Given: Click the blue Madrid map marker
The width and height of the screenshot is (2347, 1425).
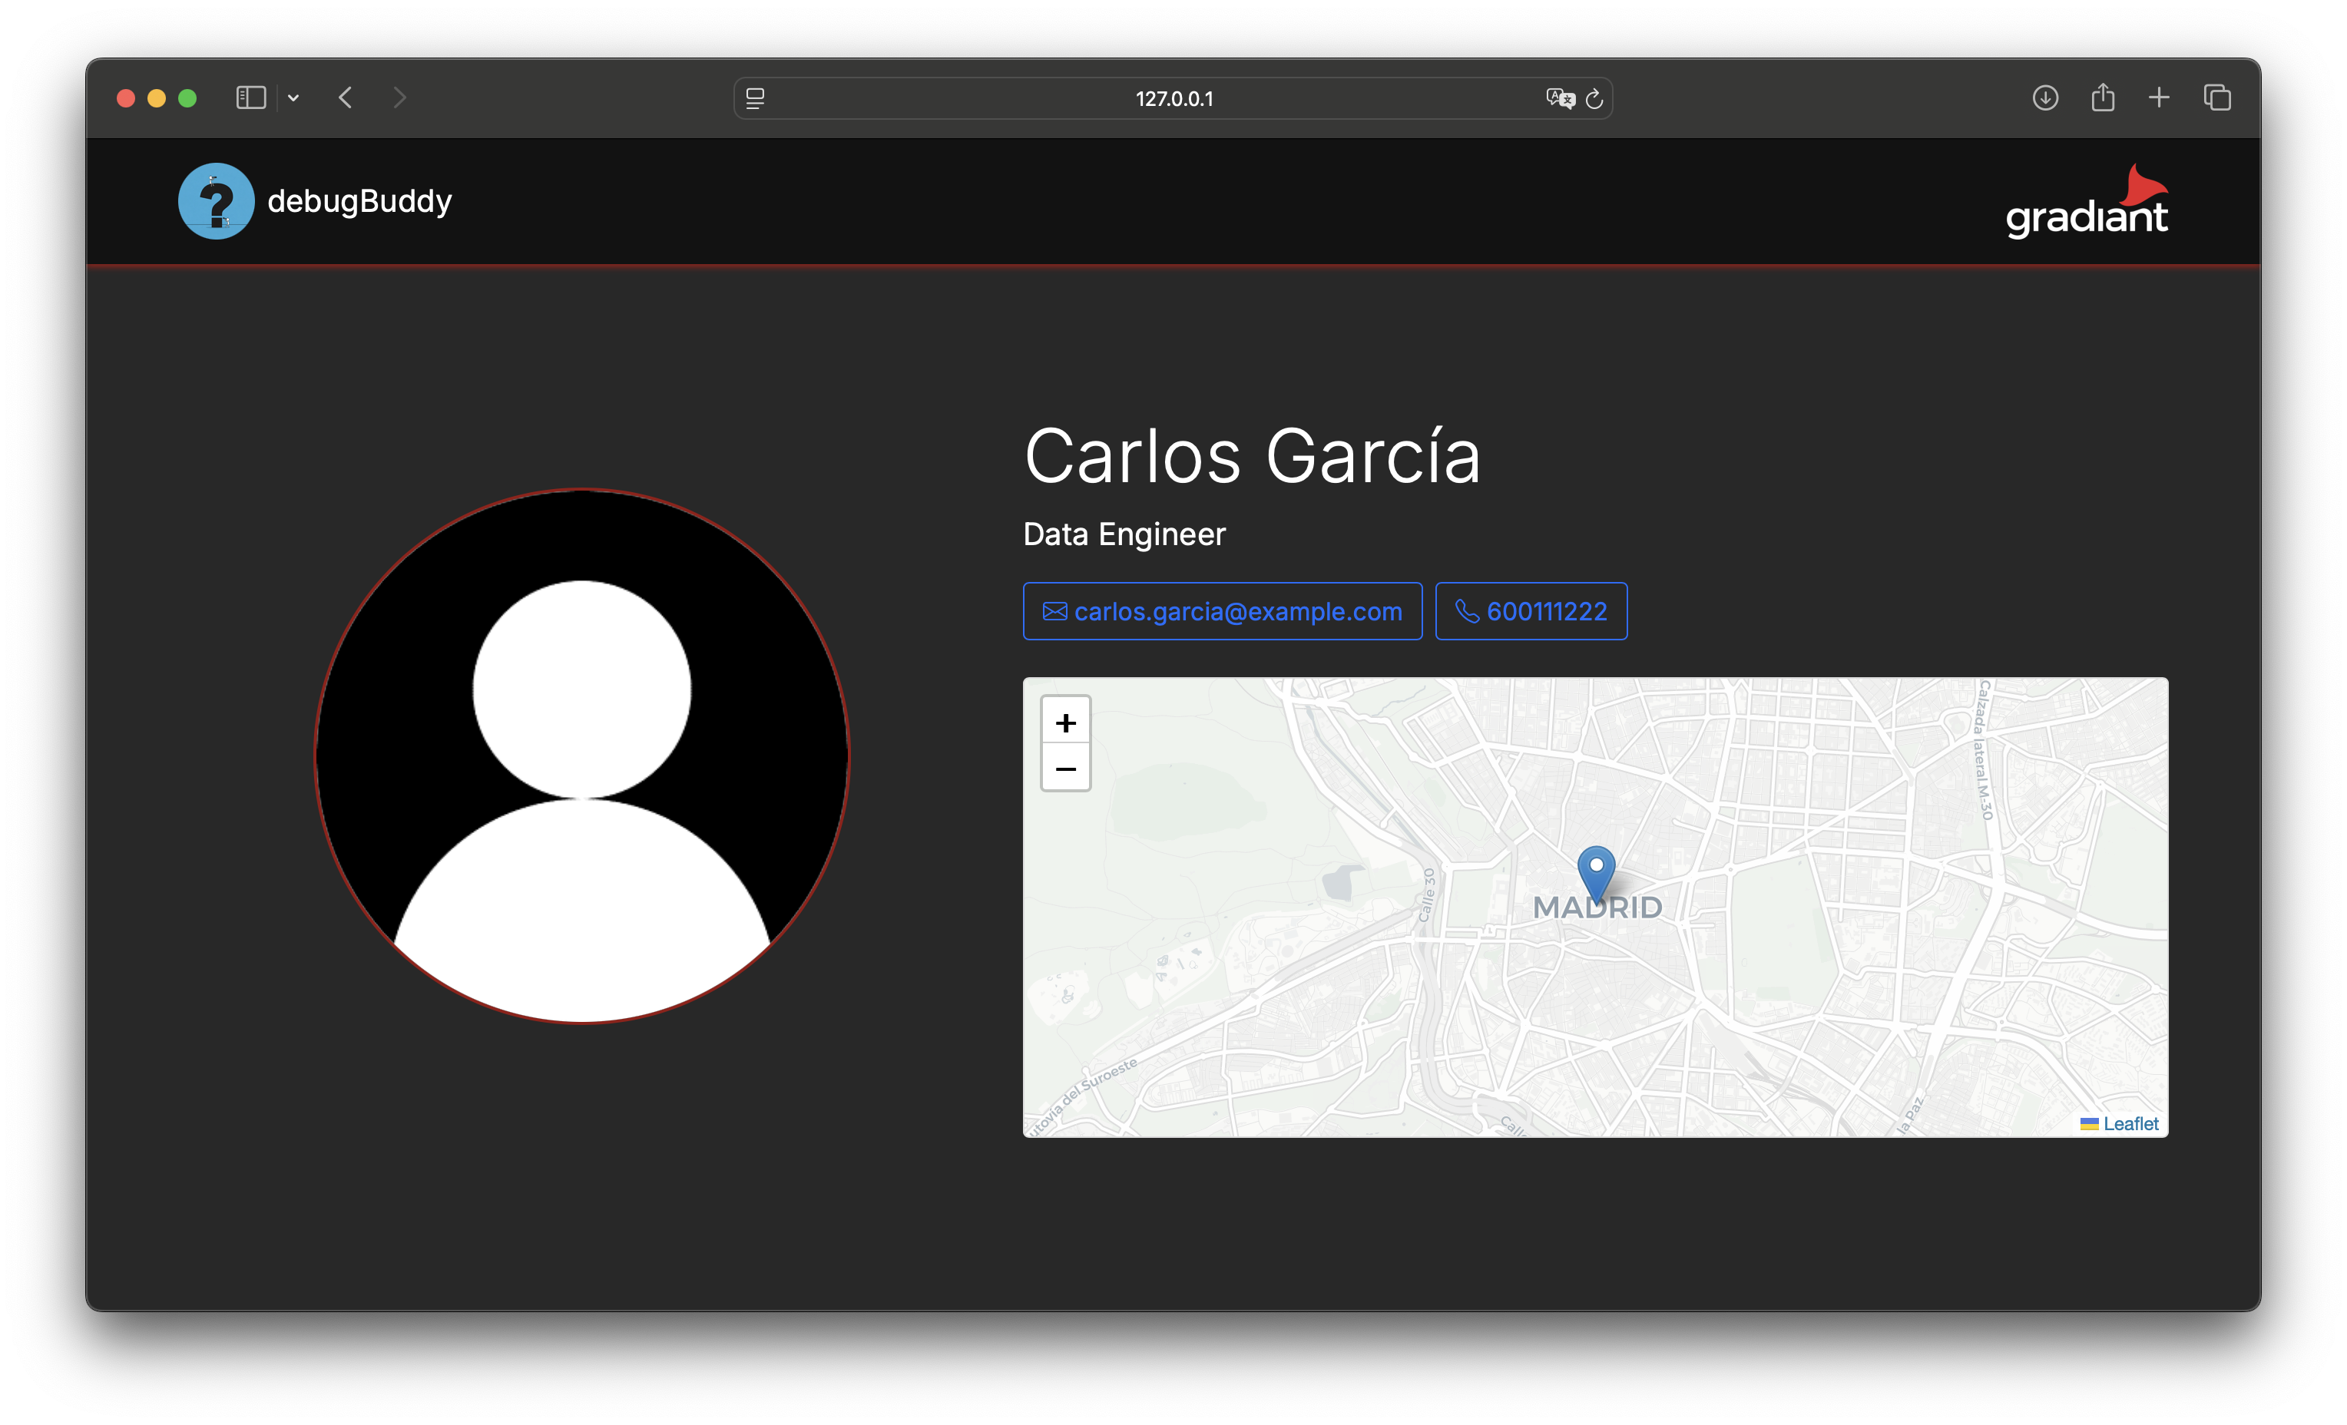Looking at the screenshot, I should tap(1597, 871).
